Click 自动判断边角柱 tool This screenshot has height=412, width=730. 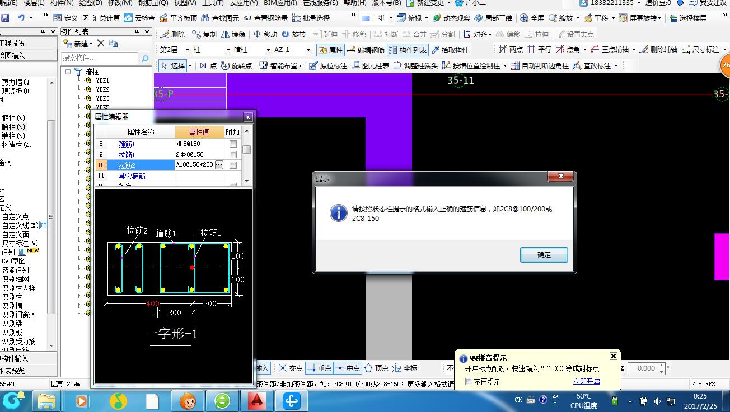click(539, 65)
